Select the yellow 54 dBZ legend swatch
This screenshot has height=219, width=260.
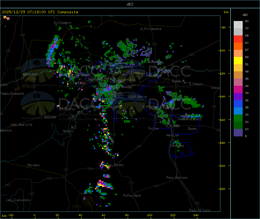(x=238, y=61)
